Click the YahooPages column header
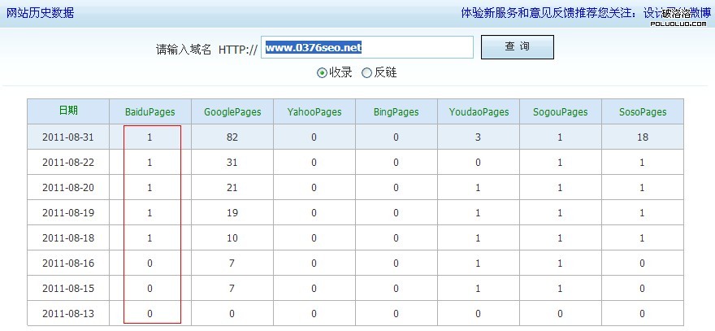This screenshot has height=331, width=715. coord(314,112)
